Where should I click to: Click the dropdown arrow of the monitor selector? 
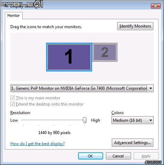(x=151, y=88)
